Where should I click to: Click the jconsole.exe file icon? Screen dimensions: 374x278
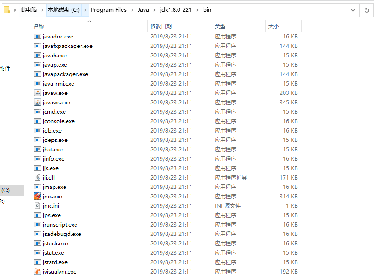[38, 121]
